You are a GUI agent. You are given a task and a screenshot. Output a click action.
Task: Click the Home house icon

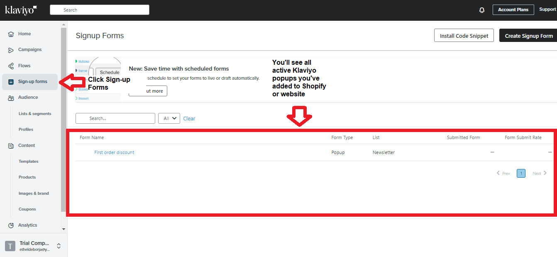[11, 34]
